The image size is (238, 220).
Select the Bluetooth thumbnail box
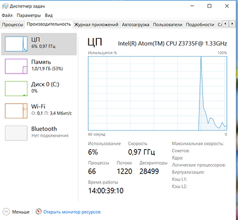pyautogui.click(x=16, y=133)
